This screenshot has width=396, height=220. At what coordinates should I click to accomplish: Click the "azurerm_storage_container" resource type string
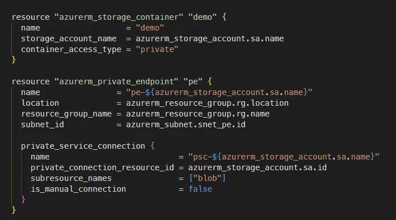119,17
